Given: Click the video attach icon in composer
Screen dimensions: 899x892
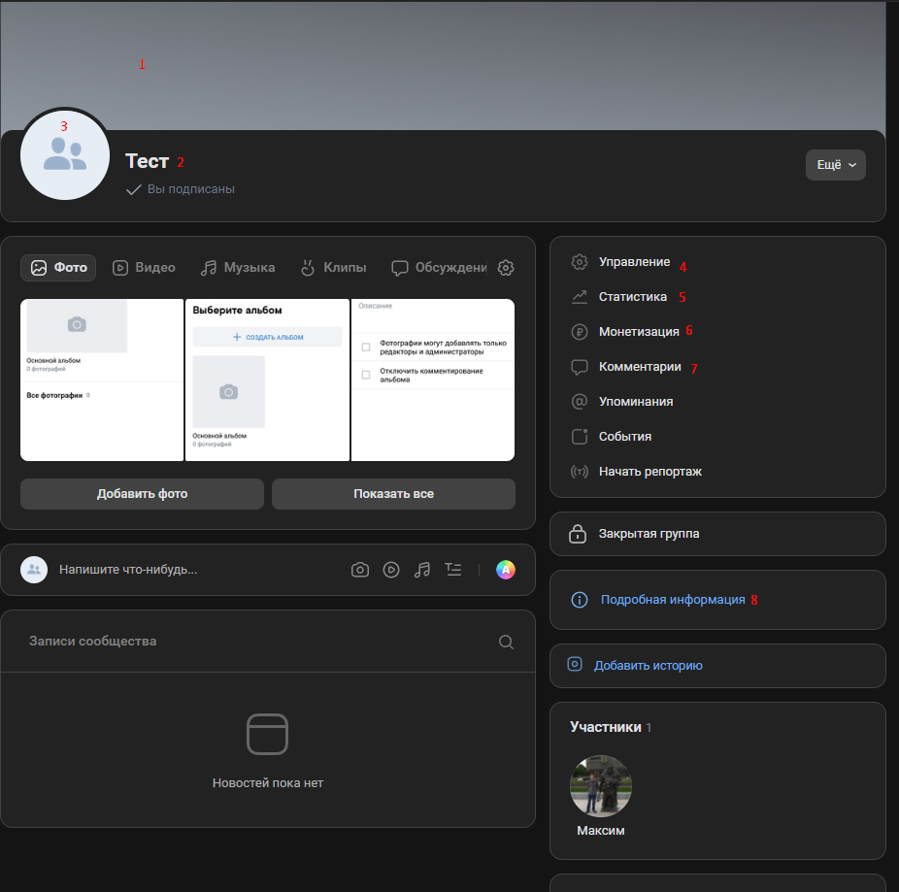Looking at the screenshot, I should (x=391, y=570).
